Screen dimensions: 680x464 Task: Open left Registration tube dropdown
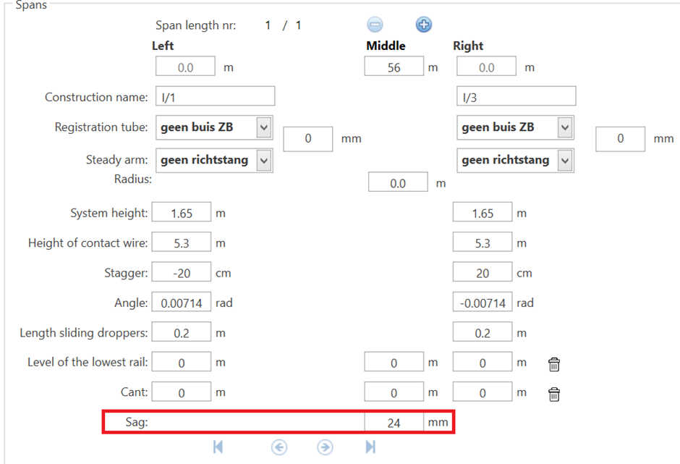point(264,128)
